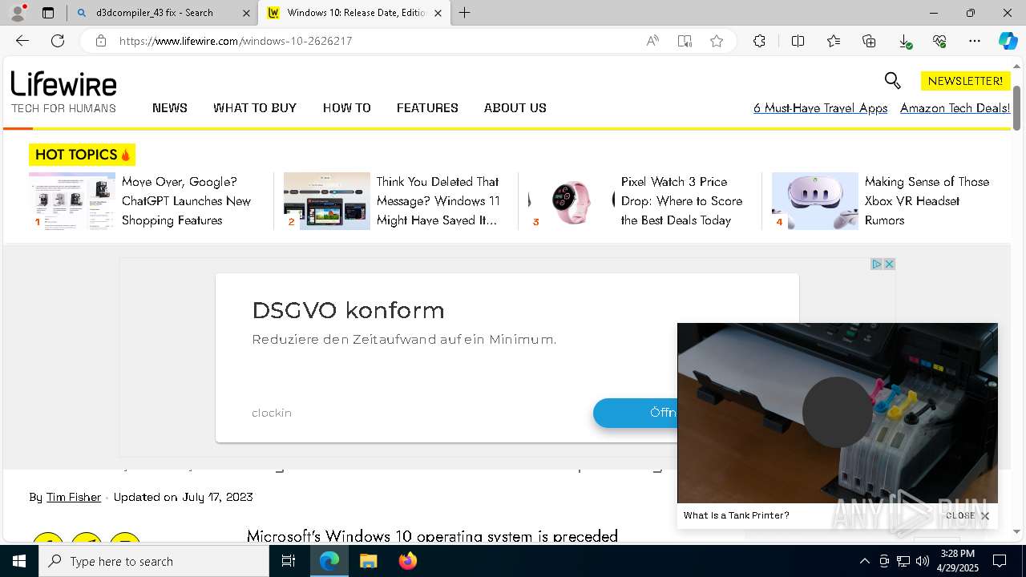Open pink Pixel Watch thumbnail
This screenshot has width=1026, height=577.
tap(572, 201)
